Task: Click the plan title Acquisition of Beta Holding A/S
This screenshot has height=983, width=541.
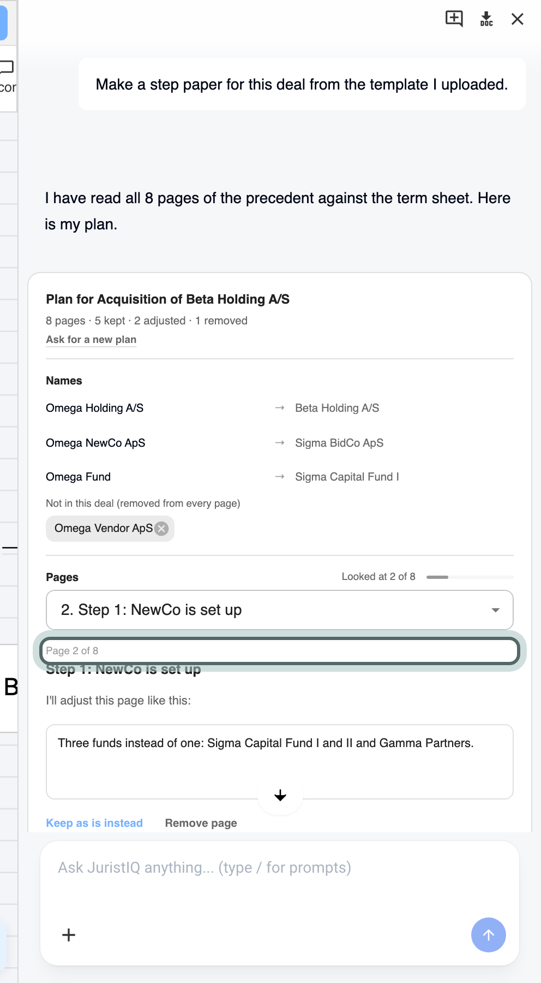Action: pos(168,299)
